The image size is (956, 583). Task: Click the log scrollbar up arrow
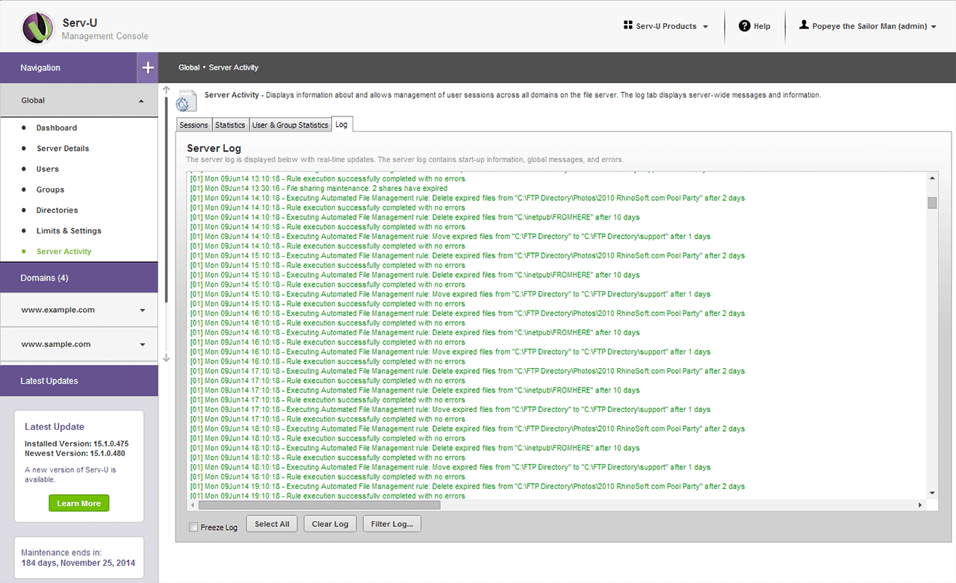click(x=932, y=178)
